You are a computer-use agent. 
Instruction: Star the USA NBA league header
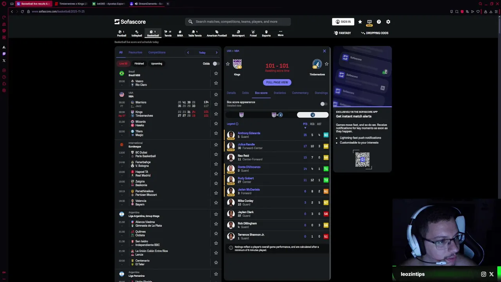[216, 94]
